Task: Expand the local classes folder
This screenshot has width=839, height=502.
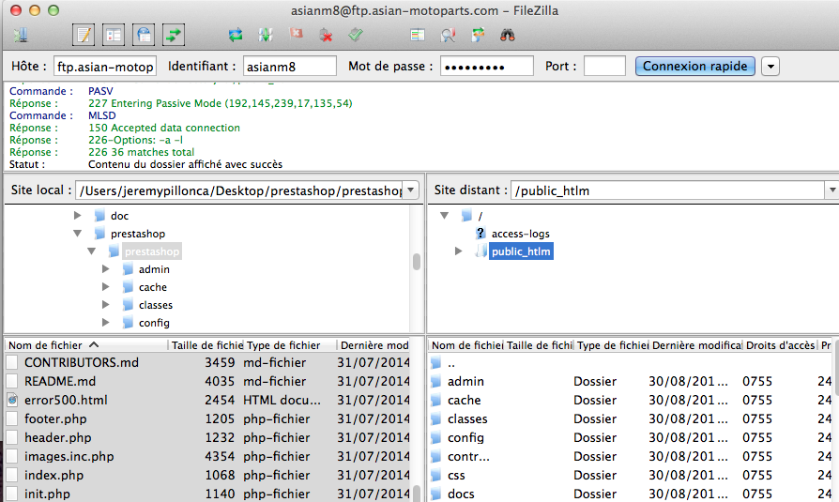Action: pyautogui.click(x=105, y=305)
